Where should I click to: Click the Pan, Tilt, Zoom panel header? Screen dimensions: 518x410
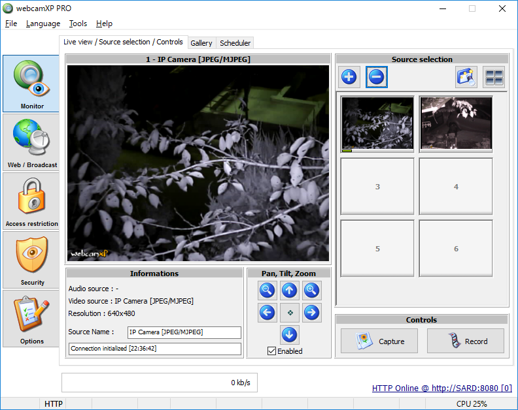pyautogui.click(x=288, y=274)
